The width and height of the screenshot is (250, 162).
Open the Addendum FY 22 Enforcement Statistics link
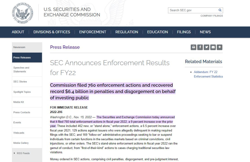208,74
